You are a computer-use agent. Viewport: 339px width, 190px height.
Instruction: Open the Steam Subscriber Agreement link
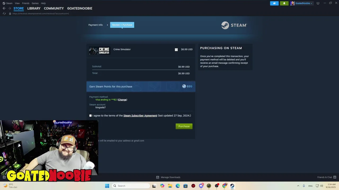(x=140, y=116)
